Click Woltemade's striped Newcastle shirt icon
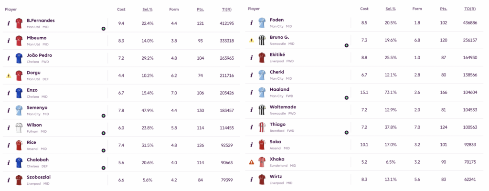 pos(262,109)
